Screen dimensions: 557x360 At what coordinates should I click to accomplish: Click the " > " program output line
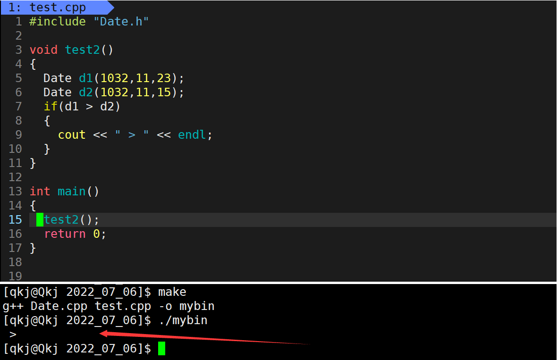13,335
